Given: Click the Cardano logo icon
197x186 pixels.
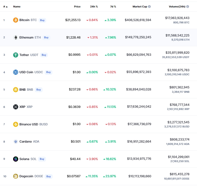Looking at the screenshot, I should point(16,142).
